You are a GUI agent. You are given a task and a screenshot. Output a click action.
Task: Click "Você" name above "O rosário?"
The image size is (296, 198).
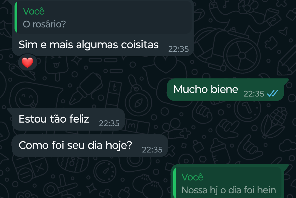tap(34, 11)
